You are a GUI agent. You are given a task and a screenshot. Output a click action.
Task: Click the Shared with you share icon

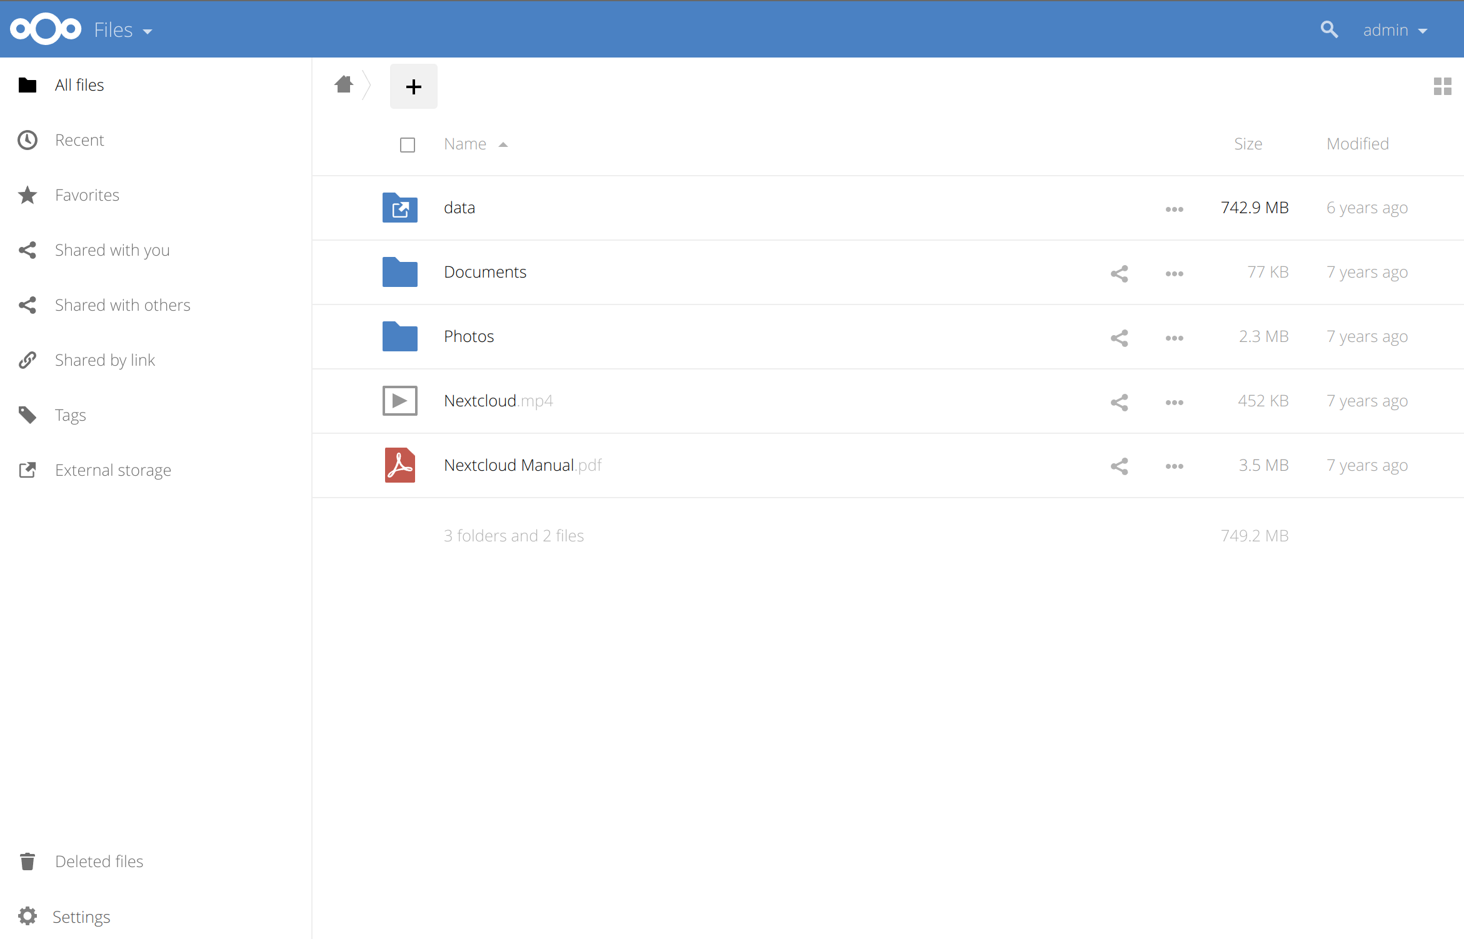click(x=28, y=250)
